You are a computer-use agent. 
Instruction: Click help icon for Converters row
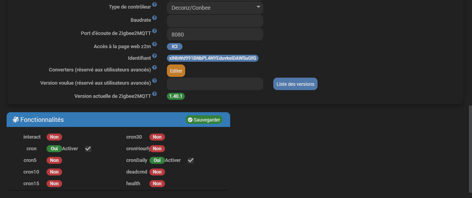154,68
